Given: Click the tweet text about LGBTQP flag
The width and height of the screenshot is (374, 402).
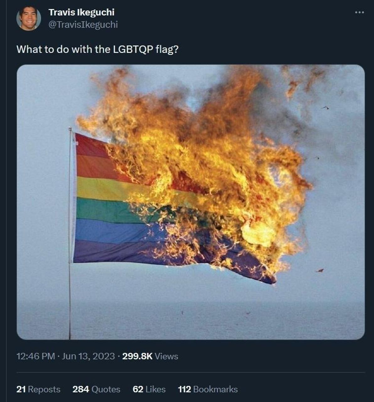Looking at the screenshot, I should [97, 49].
